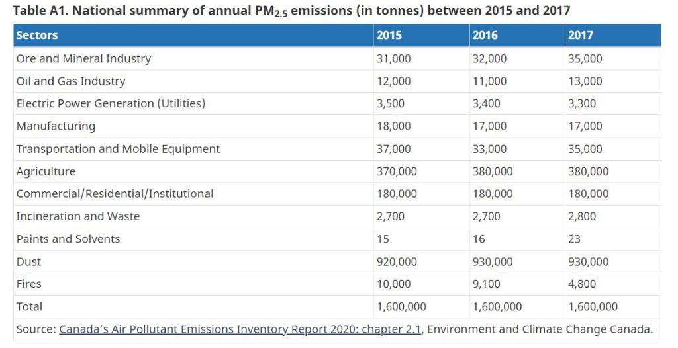This screenshot has width=678, height=348.
Task: Click the Environment and Climate Change Canada source text
Action: (x=540, y=329)
